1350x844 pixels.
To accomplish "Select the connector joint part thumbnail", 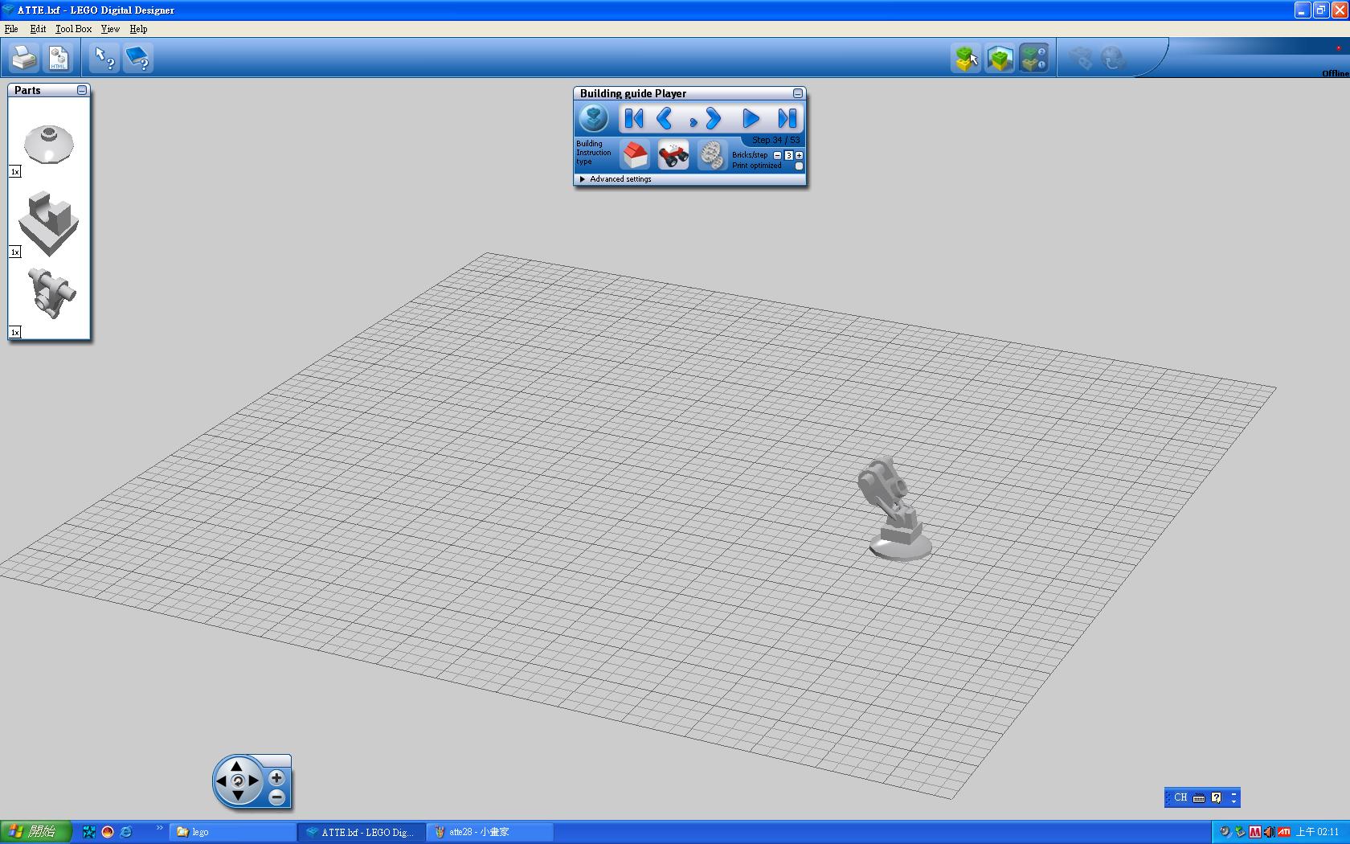I will (51, 293).
